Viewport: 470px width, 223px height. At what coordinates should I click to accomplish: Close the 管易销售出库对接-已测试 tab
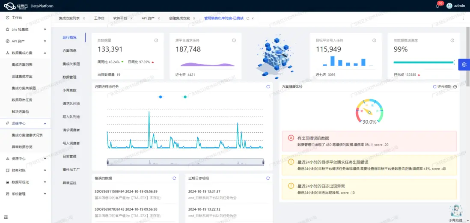point(253,18)
